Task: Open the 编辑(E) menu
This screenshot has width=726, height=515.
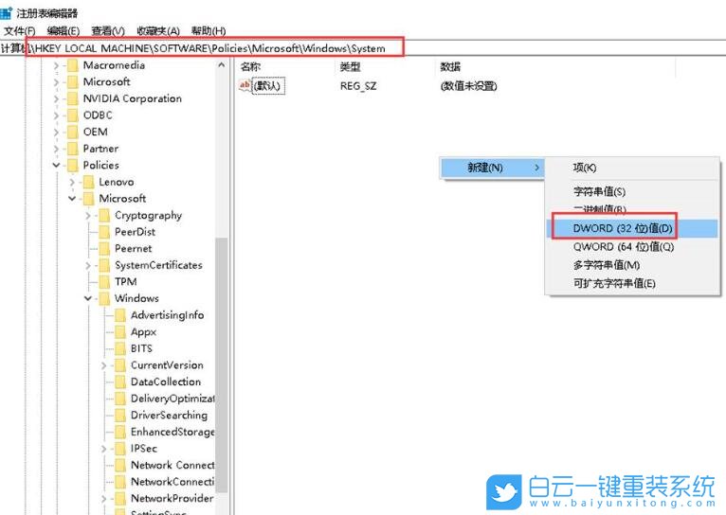Action: pyautogui.click(x=63, y=31)
